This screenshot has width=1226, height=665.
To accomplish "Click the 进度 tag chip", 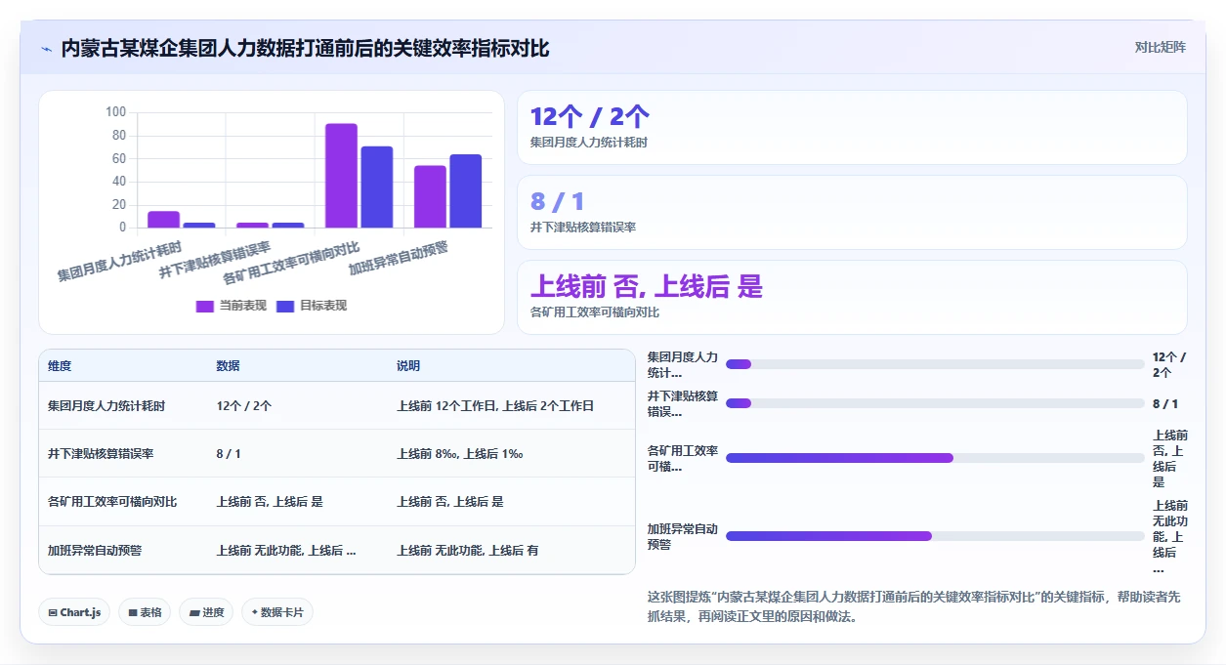I will click(x=206, y=612).
